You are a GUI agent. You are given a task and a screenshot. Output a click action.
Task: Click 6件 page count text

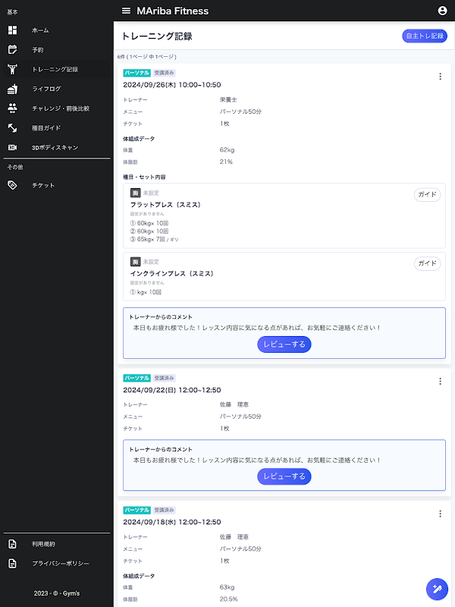(x=146, y=57)
